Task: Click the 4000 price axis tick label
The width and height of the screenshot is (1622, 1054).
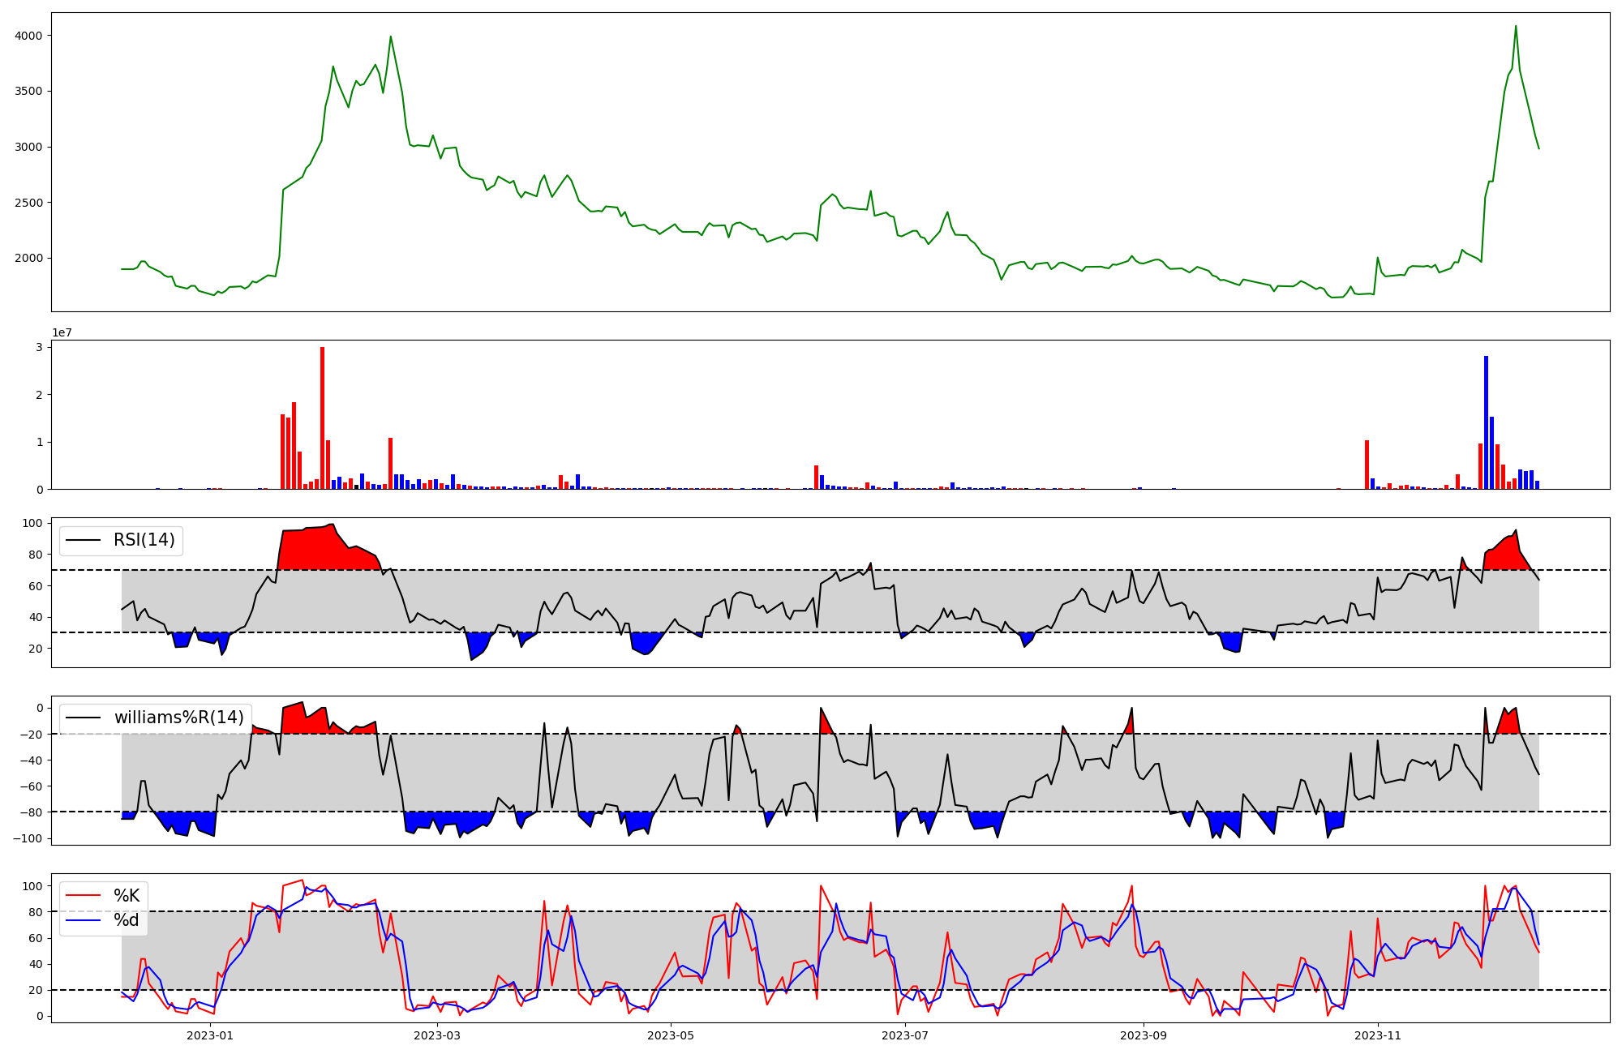Action: [x=29, y=36]
